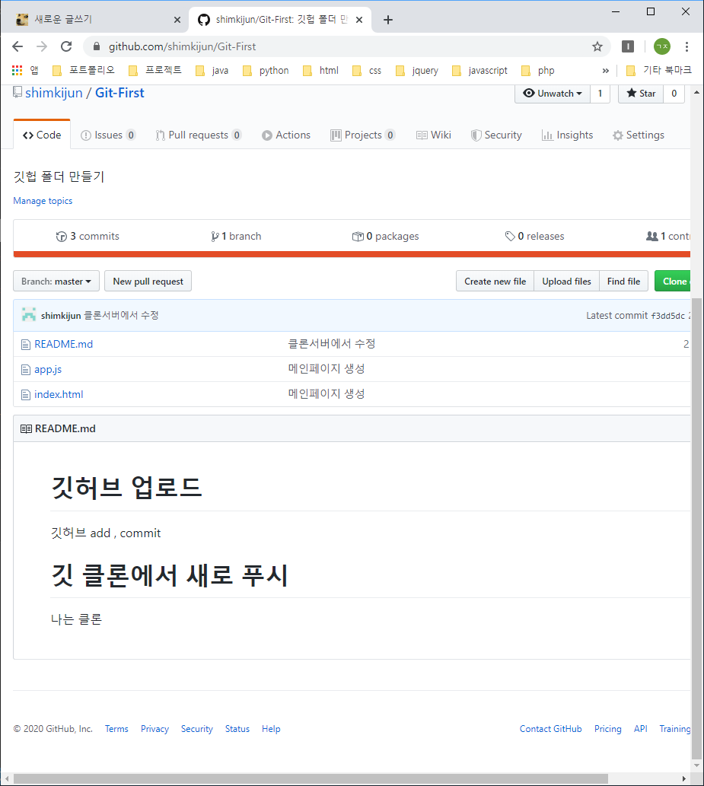The height and width of the screenshot is (786, 704).
Task: Switch to the Actions tab
Action: coord(286,135)
